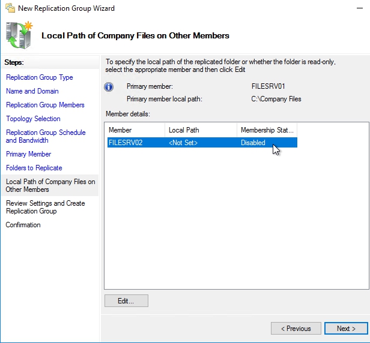Screen dimensions: 370x343
Task: Sort list by Member column header
Action: pyautogui.click(x=135, y=130)
